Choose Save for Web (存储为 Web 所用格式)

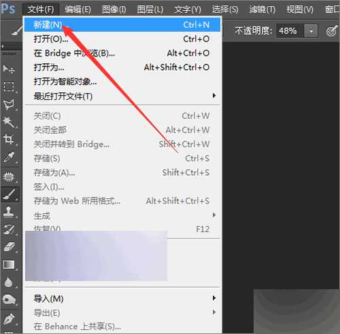(x=123, y=201)
